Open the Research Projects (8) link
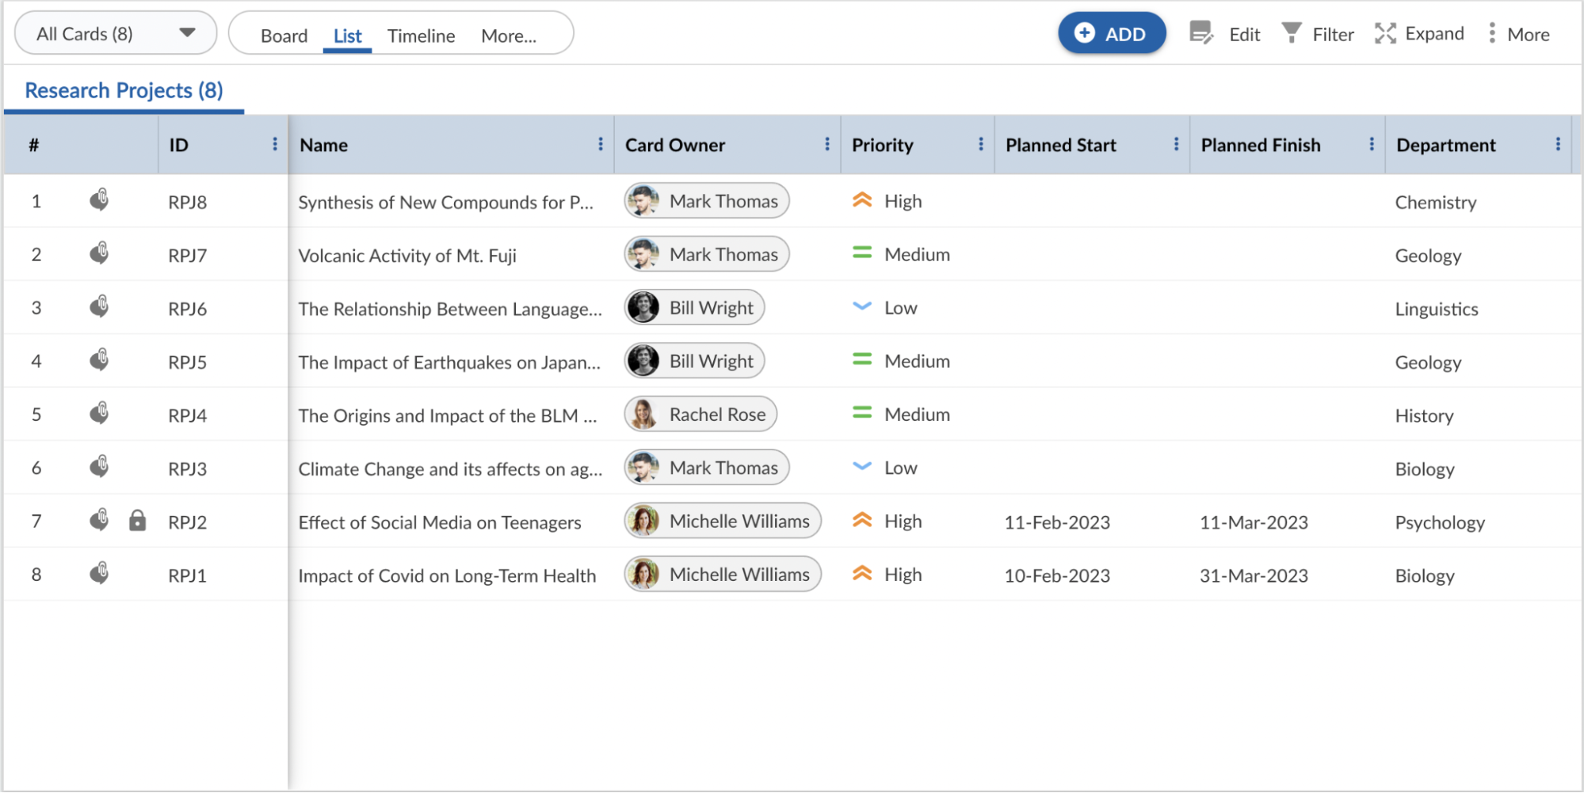Image resolution: width=1584 pixels, height=793 pixels. 124,89
